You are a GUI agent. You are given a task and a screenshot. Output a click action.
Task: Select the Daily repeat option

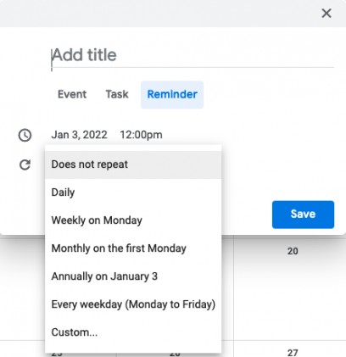[133, 192]
